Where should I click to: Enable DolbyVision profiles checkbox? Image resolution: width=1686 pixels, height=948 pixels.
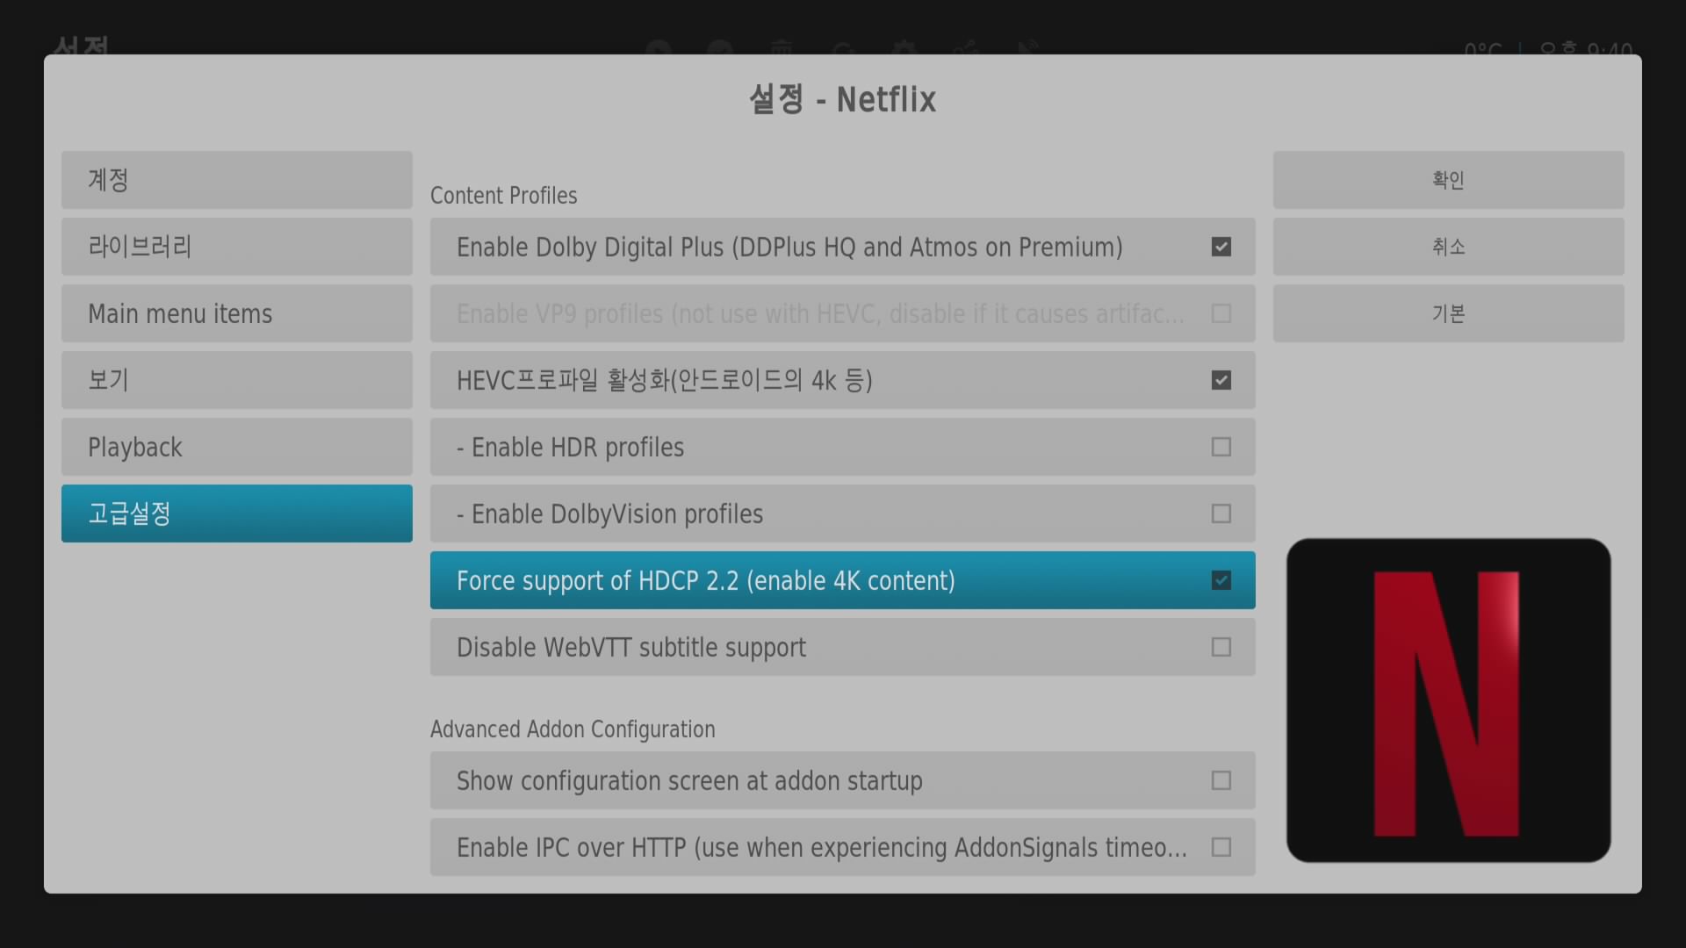pyautogui.click(x=1221, y=513)
